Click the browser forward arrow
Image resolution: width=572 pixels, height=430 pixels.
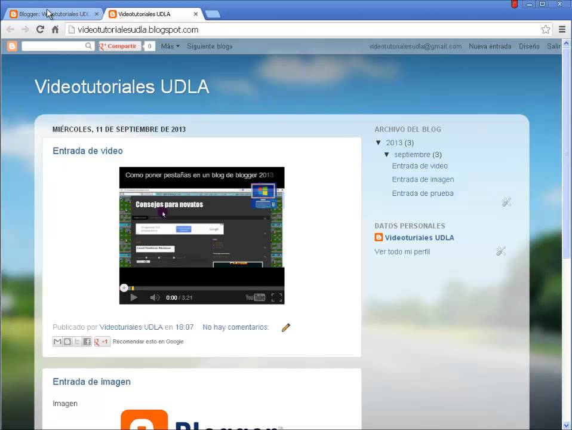point(25,30)
